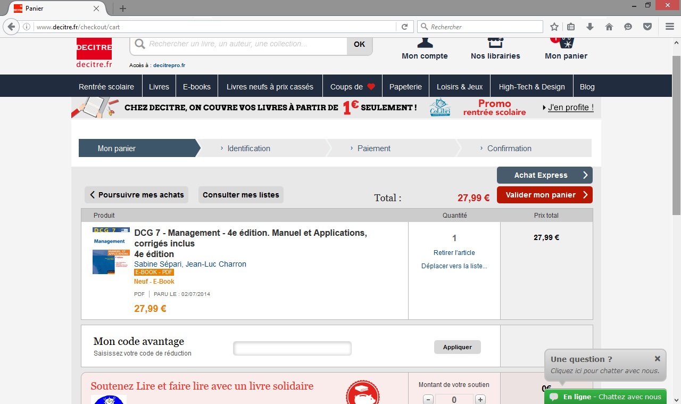
Task: Click Valider mon panier button
Action: pyautogui.click(x=545, y=195)
